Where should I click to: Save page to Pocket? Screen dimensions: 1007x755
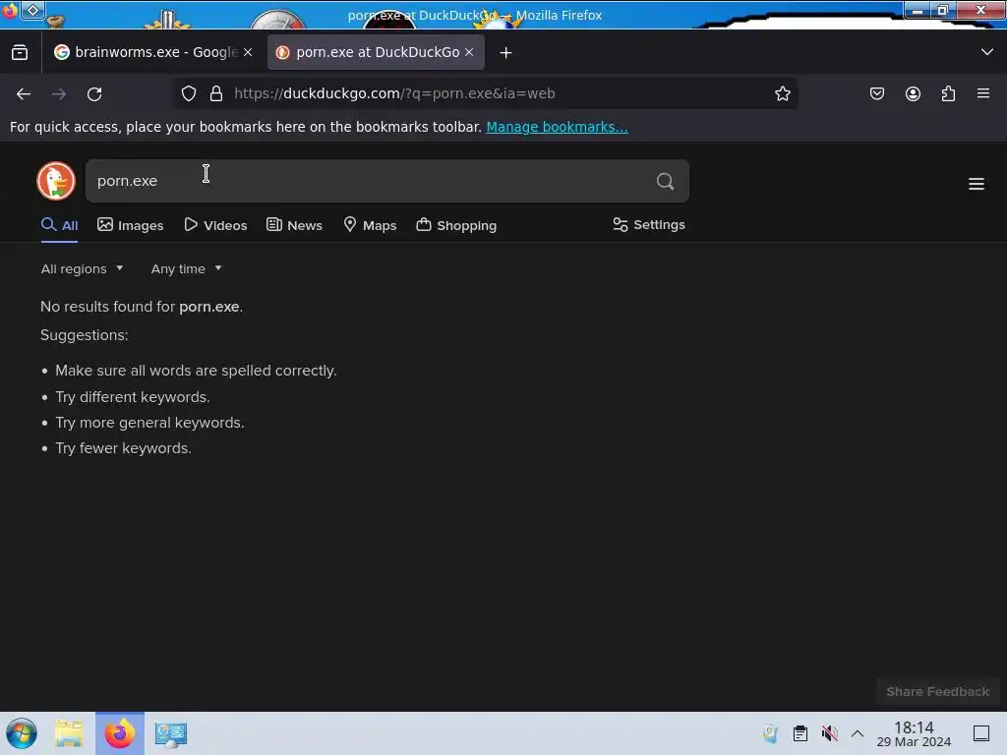click(x=877, y=93)
